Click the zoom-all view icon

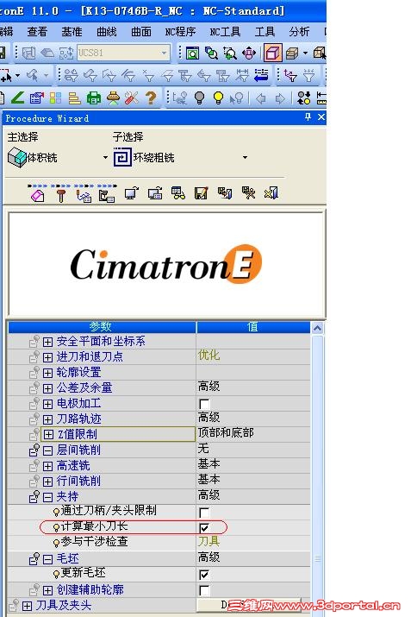tap(192, 53)
